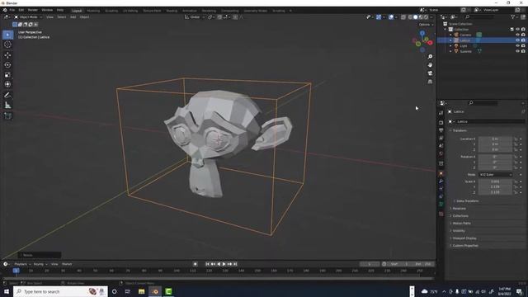
Task: Select the Measure ruler tool
Action: tap(7, 106)
